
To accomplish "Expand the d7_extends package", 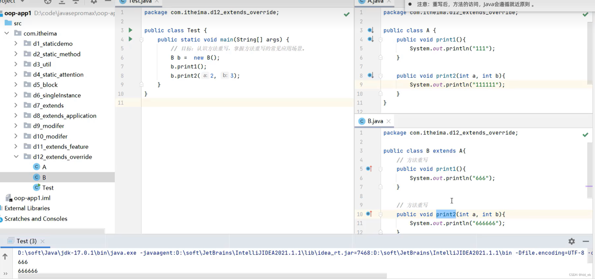I will tap(16, 105).
